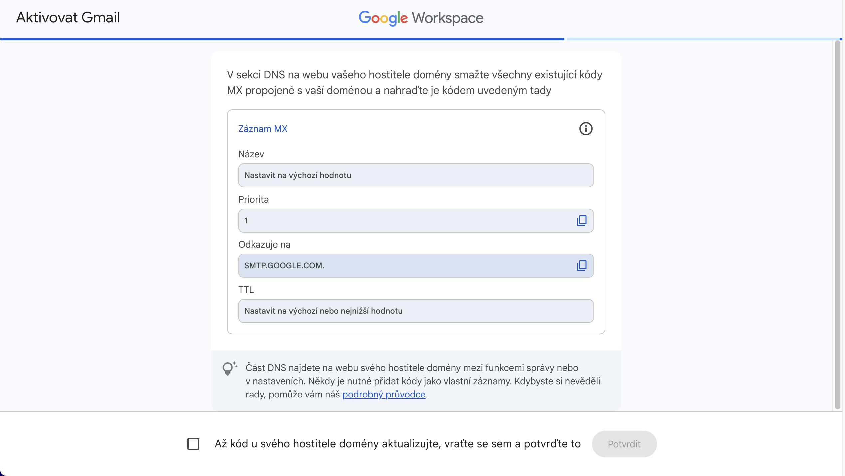Click the dark blue completed progress segment
845x476 pixels.
click(x=282, y=39)
